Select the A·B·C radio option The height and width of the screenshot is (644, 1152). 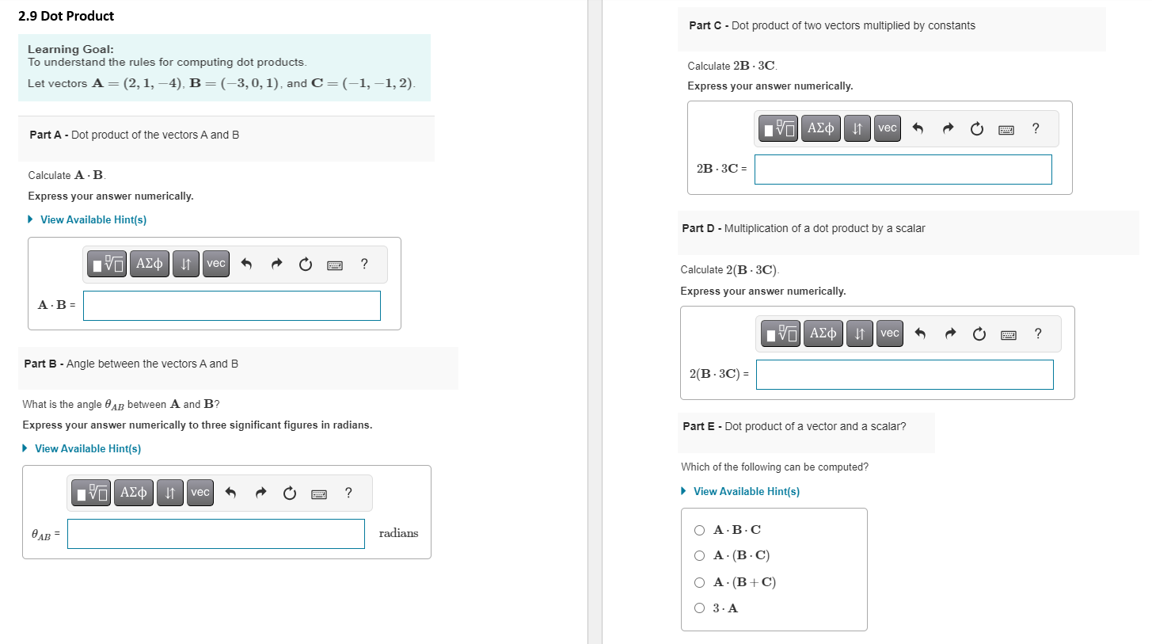pos(699,529)
